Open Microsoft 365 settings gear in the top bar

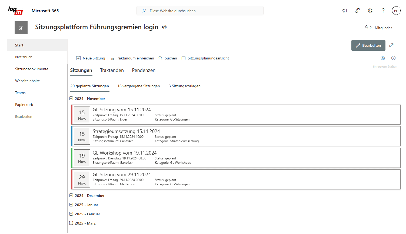pos(370,11)
